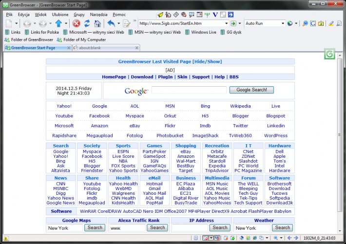
Task: Toggle the globe-with-red-X filter in status bar
Action: [217, 238]
